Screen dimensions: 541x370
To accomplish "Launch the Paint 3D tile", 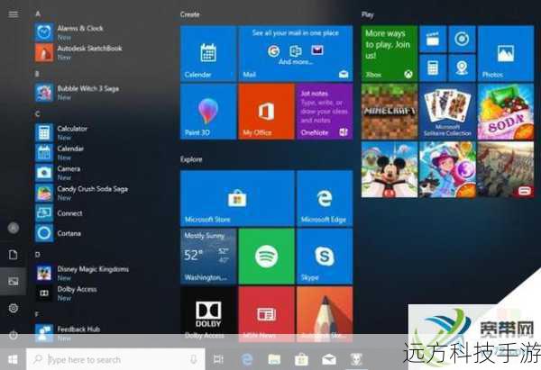I will pos(208,112).
